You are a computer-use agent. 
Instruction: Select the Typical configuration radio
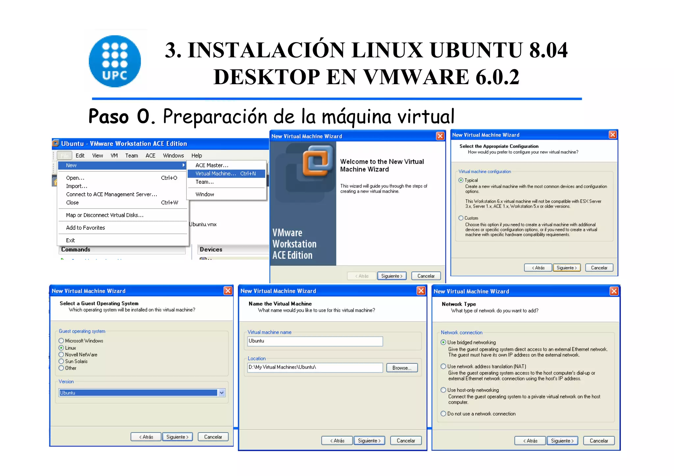pyautogui.click(x=461, y=180)
